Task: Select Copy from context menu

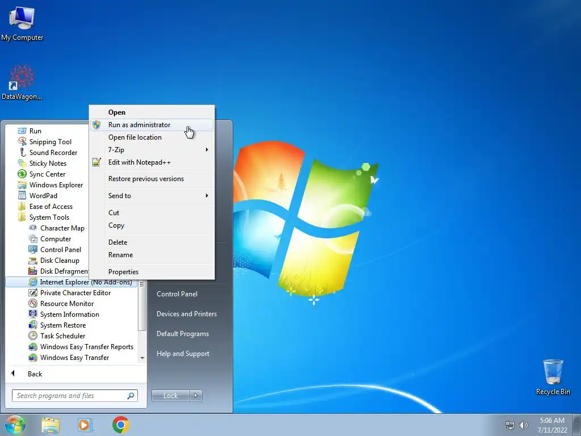Action: [x=152, y=225]
